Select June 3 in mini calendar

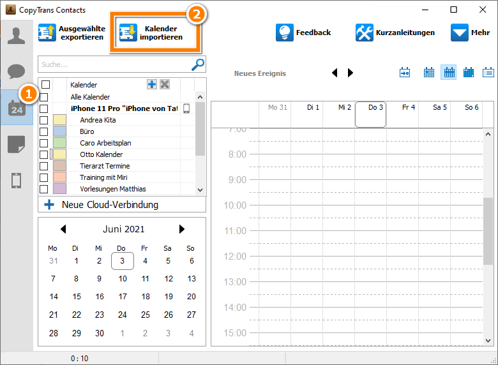pyautogui.click(x=123, y=261)
